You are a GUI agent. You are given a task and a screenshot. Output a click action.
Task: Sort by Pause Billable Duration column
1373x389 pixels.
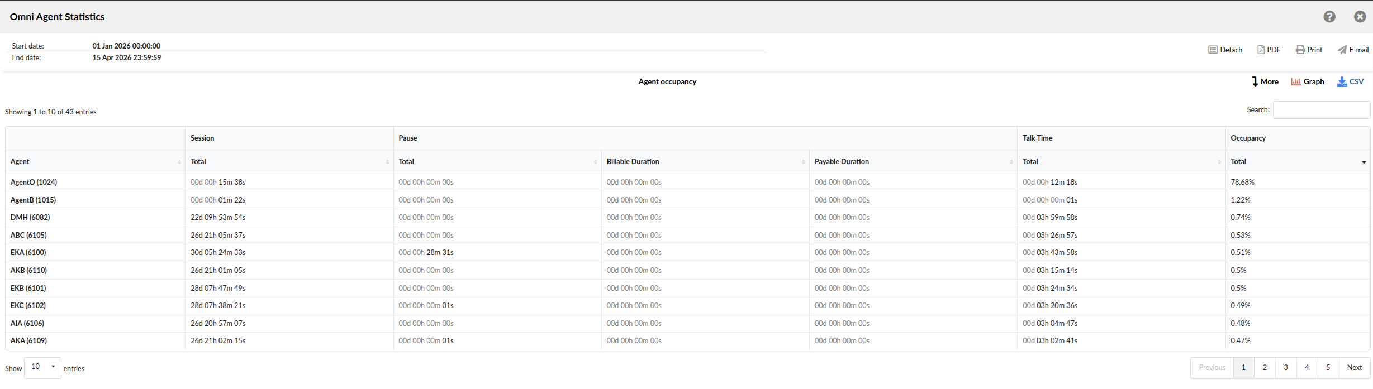705,162
